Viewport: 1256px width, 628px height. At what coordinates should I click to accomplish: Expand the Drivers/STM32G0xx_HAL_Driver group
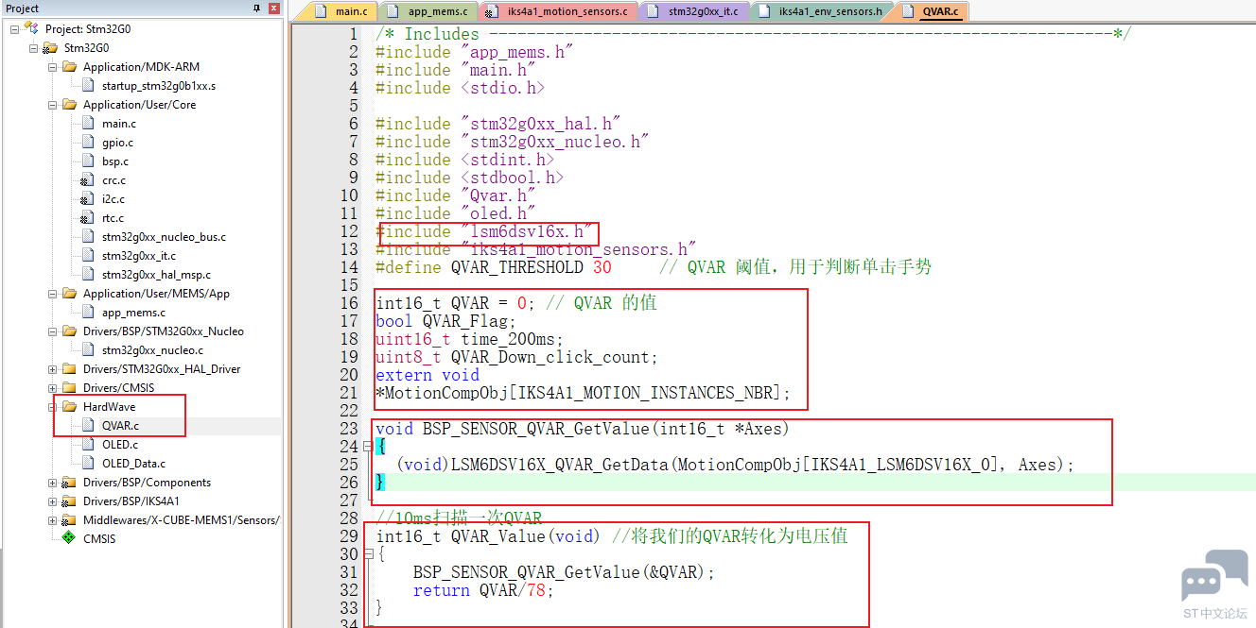[x=53, y=369]
